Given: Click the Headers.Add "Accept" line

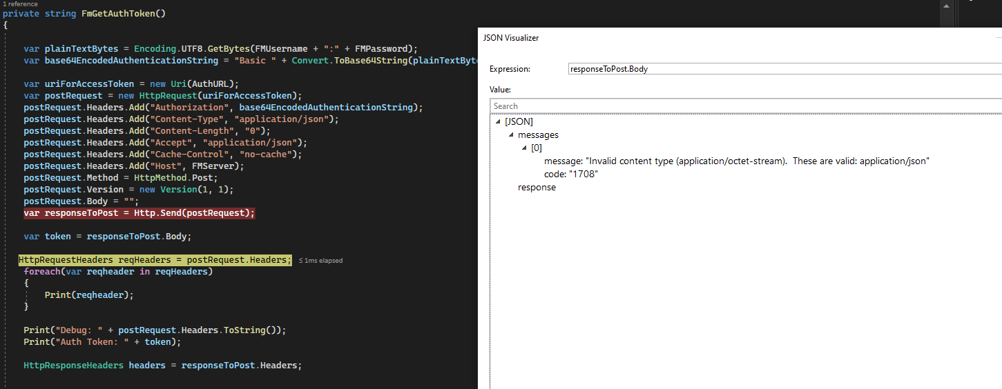Looking at the screenshot, I should [x=165, y=143].
